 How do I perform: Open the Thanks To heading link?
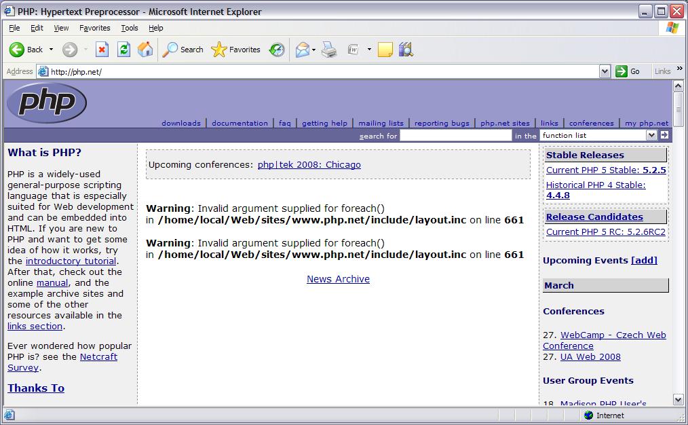pyautogui.click(x=36, y=388)
